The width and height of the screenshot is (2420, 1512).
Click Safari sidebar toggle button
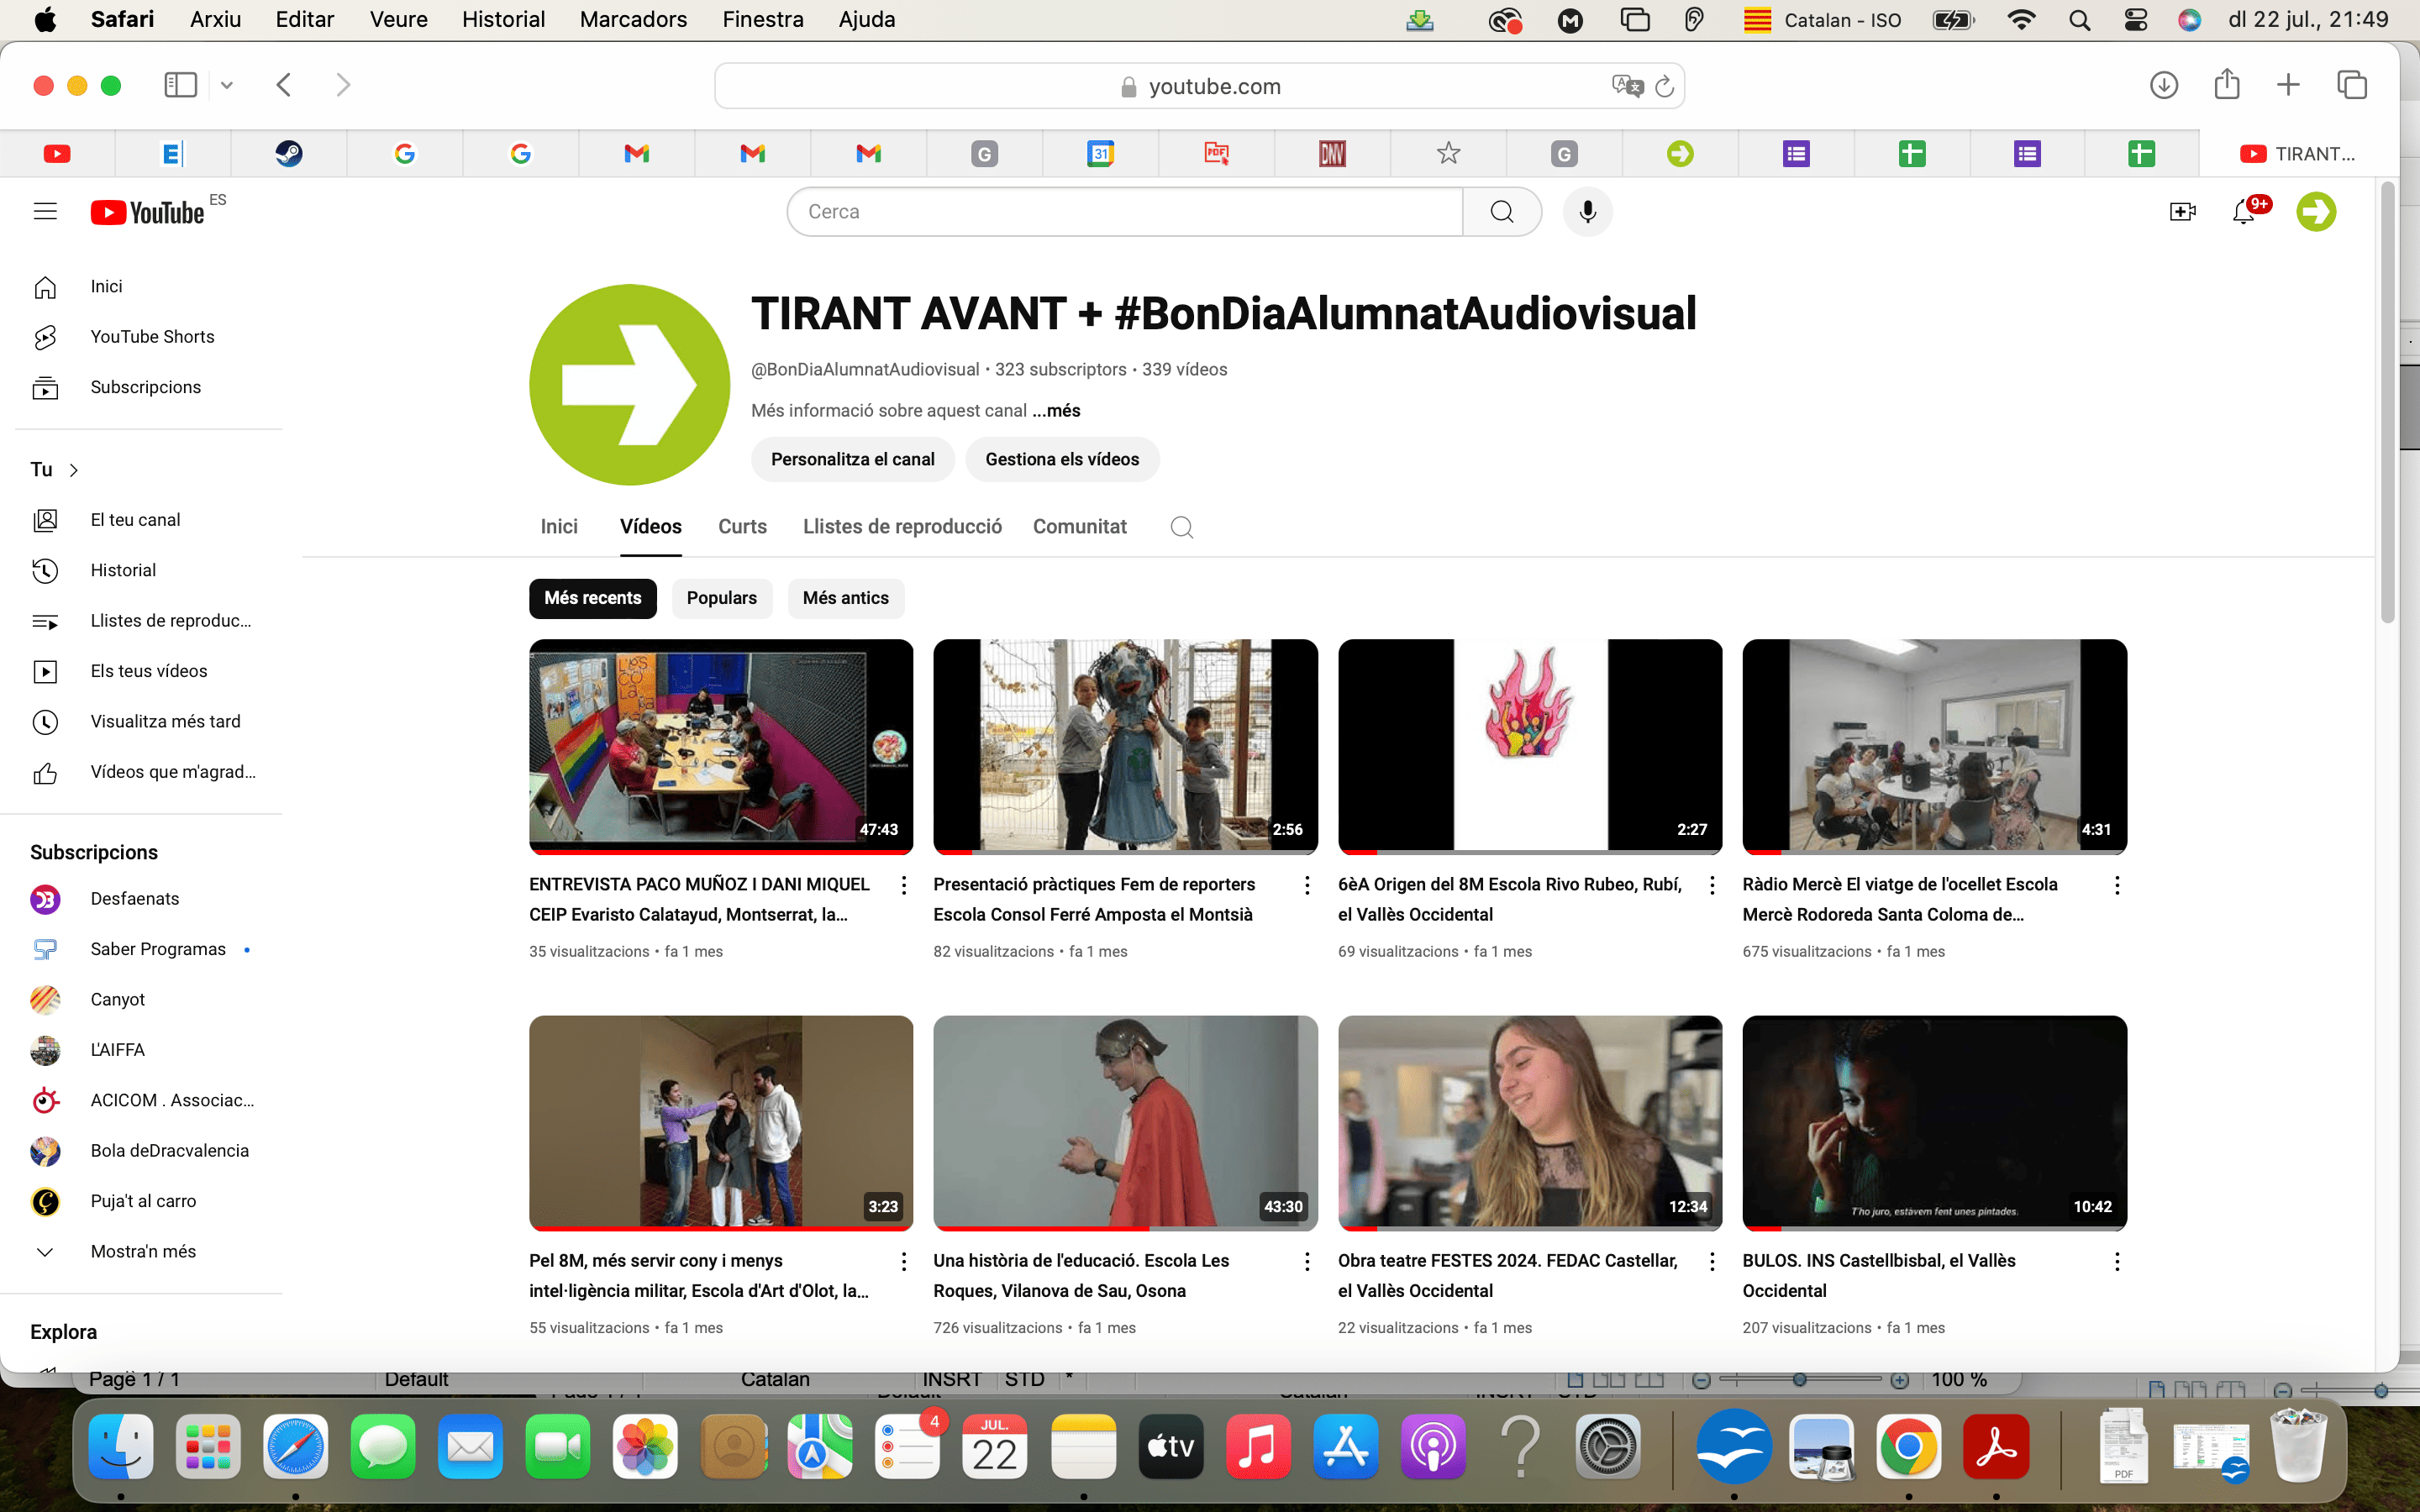(x=180, y=85)
